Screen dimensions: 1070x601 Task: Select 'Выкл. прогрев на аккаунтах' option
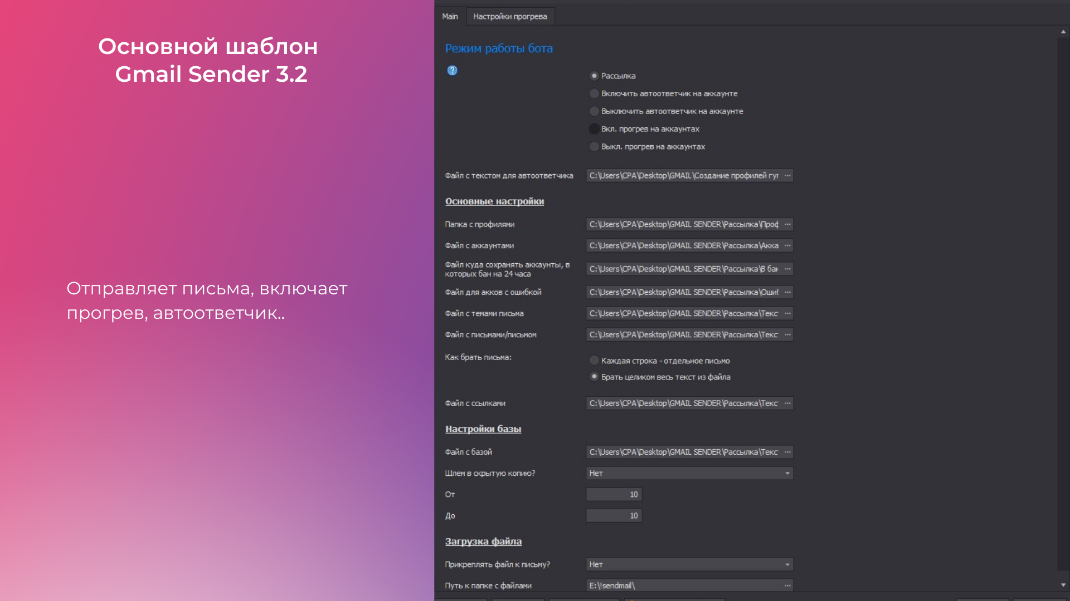[594, 147]
